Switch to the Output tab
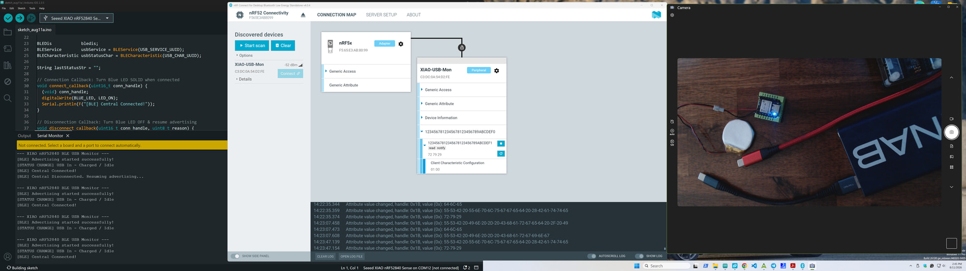 pos(24,135)
